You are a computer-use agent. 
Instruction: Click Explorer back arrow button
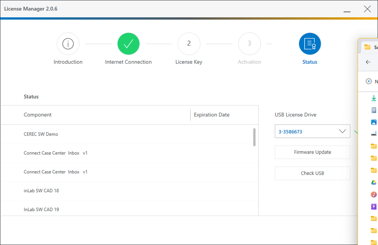tap(368, 62)
